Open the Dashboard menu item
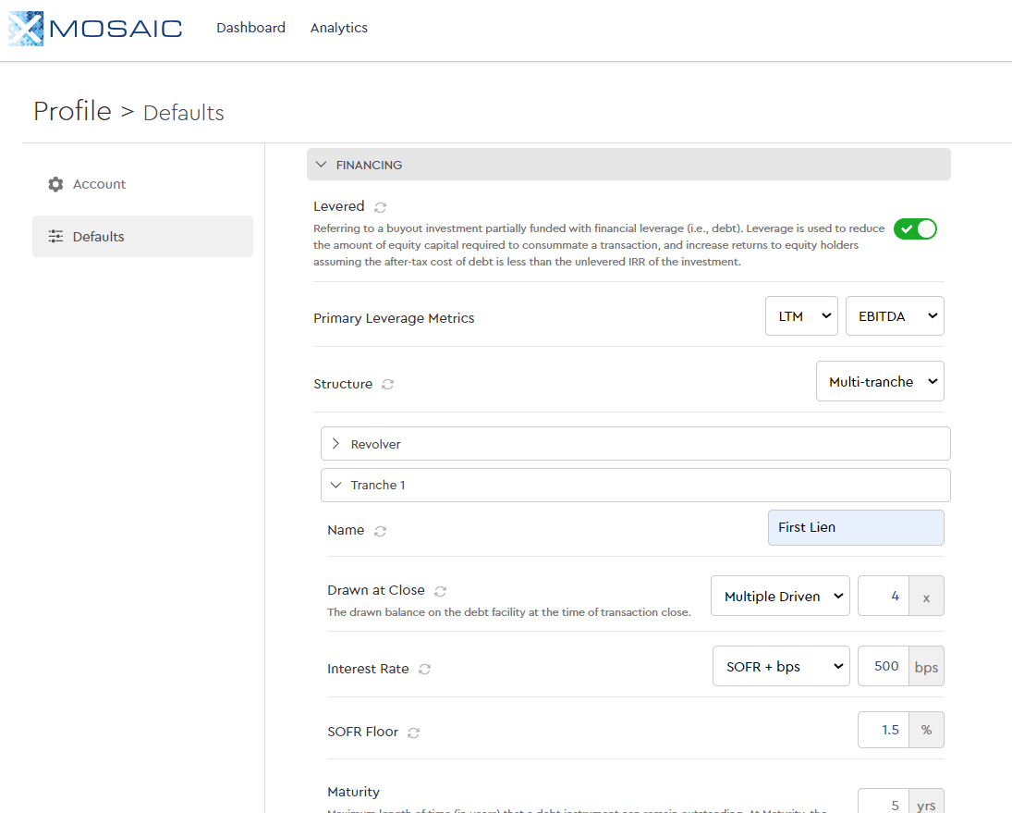 click(250, 28)
